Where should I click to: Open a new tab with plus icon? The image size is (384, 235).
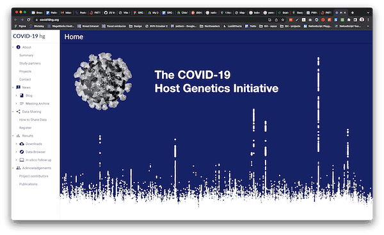tap(353, 13)
